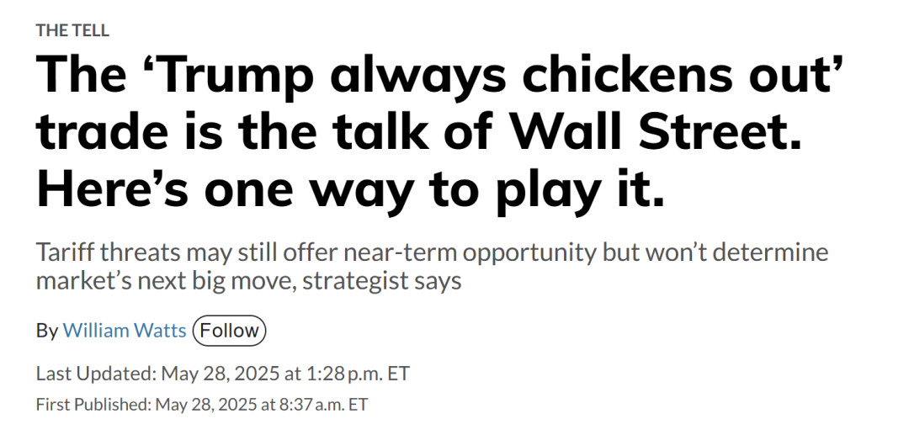Click the 8:37 a.m. ET publish time
909x435 pixels.
click(x=326, y=404)
